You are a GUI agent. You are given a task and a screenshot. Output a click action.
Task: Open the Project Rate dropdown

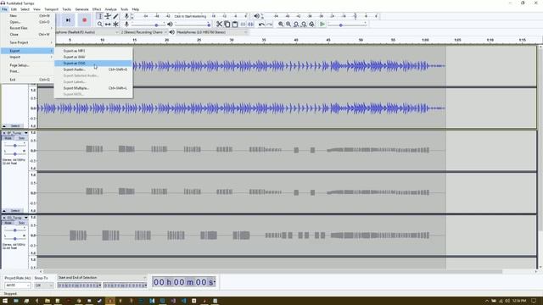(x=17, y=286)
